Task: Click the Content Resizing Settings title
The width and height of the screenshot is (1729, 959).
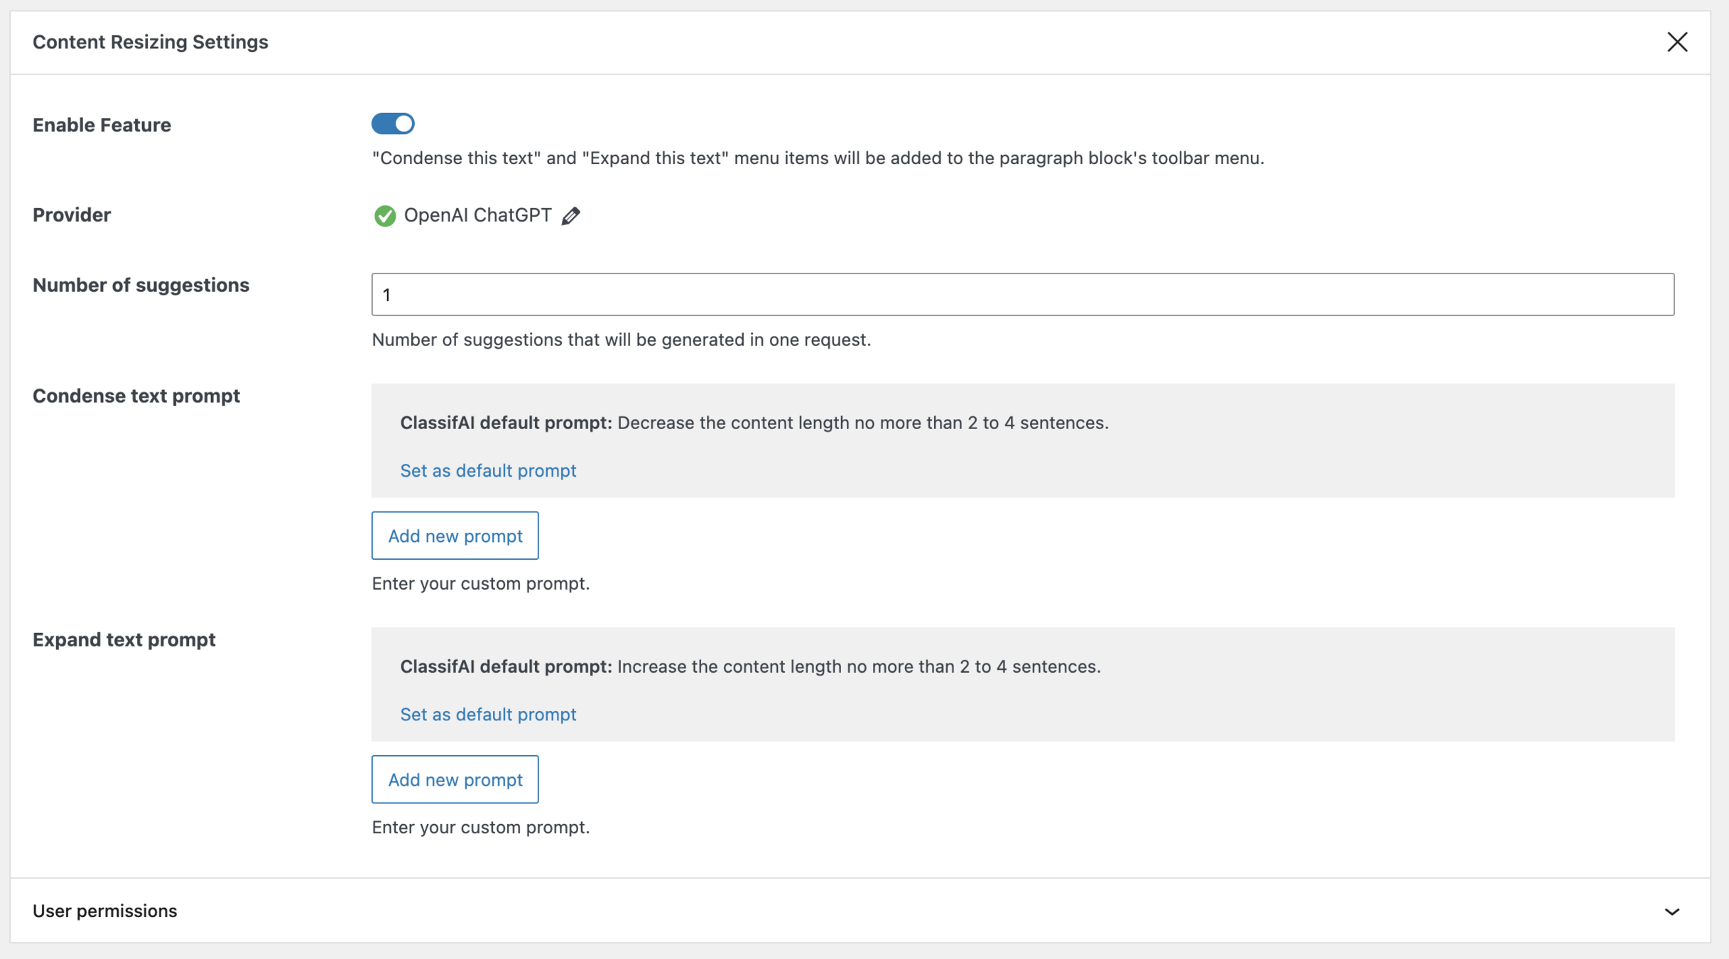Action: click(151, 42)
